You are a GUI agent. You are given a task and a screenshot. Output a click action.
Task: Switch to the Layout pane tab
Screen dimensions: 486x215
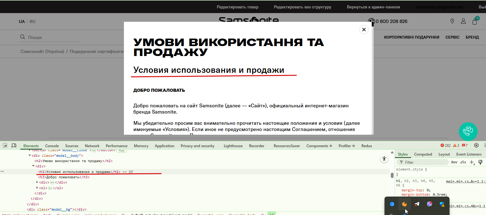(x=444, y=154)
